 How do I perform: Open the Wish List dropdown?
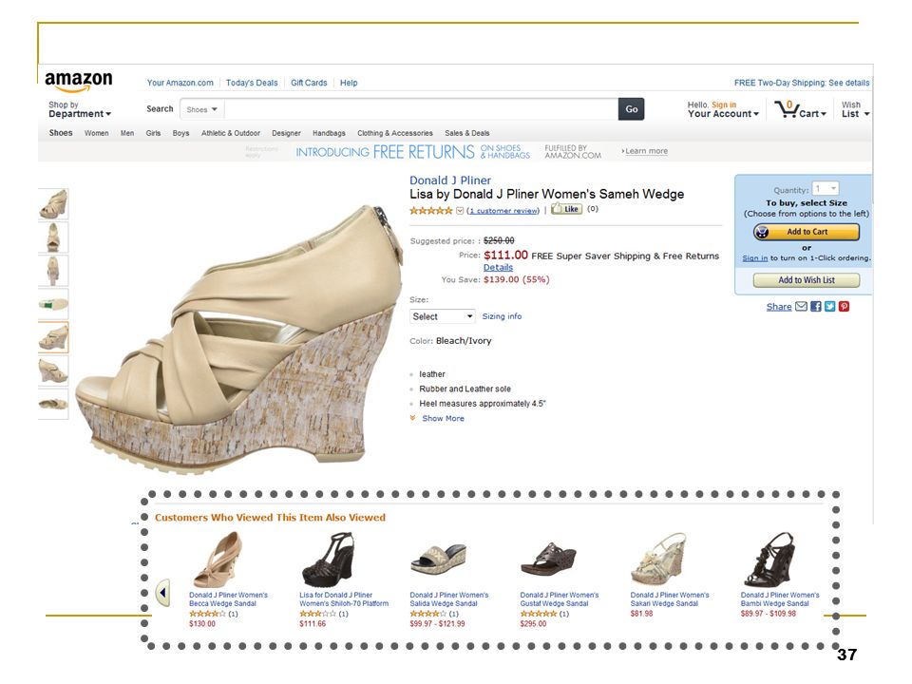pos(855,109)
